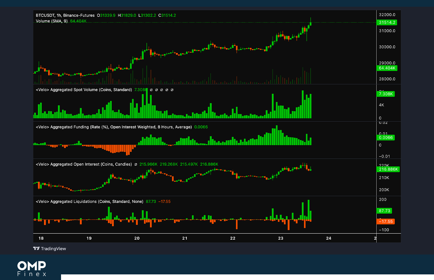Click date 23 on the time axis
Viewport: 434px width, 280px height.
281,238
